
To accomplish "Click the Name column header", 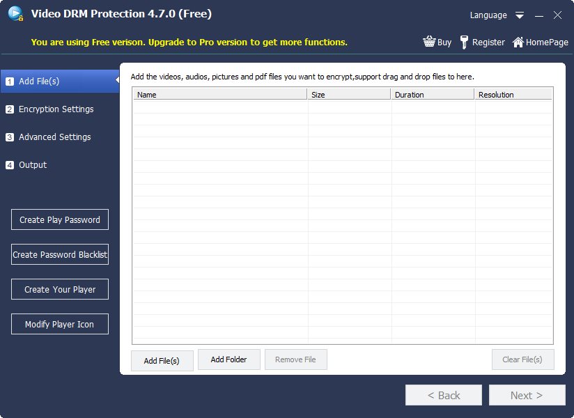I will [219, 94].
